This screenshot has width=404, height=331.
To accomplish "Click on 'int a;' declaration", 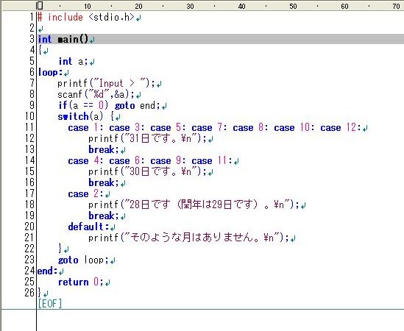I will [x=73, y=62].
